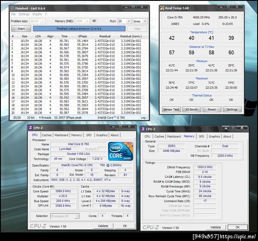Select result row 16 in LinX table

click(x=77, y=98)
